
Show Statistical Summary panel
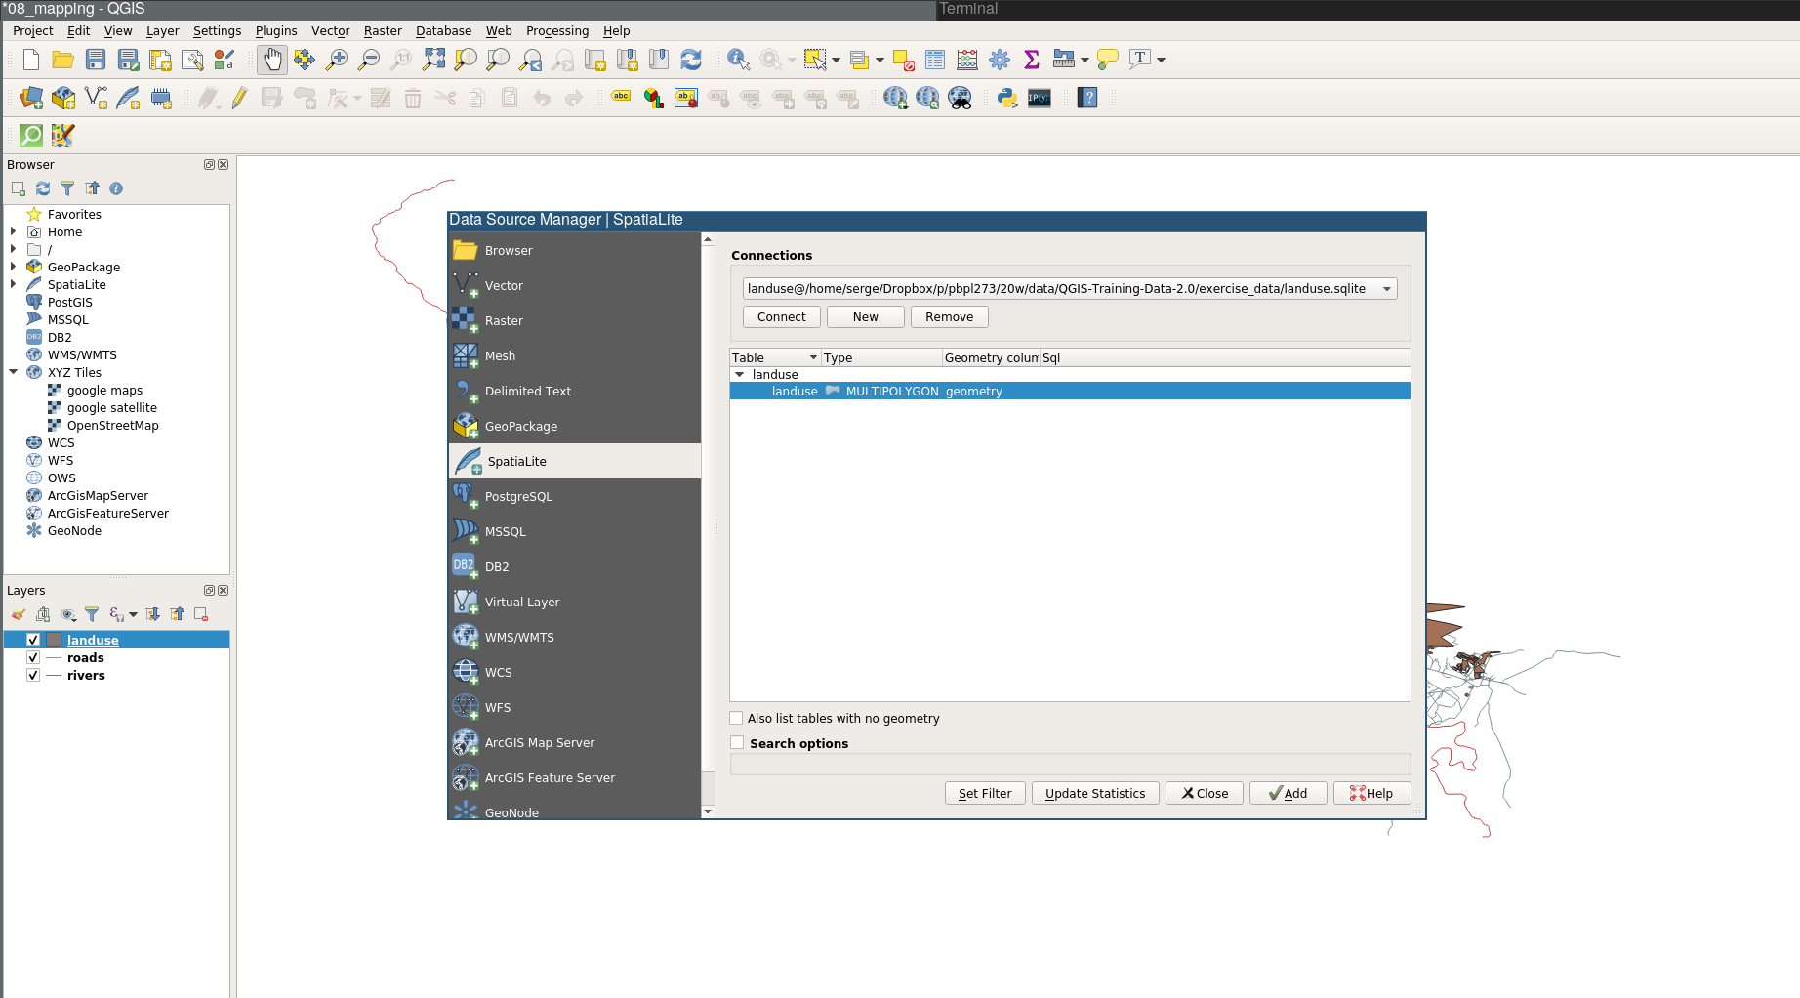tap(1032, 60)
